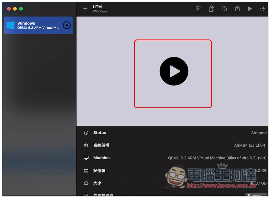Viewport: 270px width, 198px height.
Task: Run the VM from toolbar play icon
Action: [x=250, y=9]
